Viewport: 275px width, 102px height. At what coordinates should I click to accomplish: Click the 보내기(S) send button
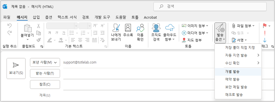point(16,68)
